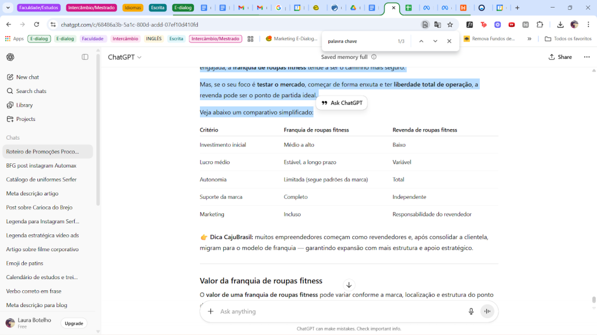Viewport: 597px width, 335px height.
Task: Go to previous find-in-page match
Action: 421,41
